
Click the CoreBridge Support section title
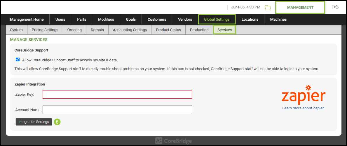(31, 50)
